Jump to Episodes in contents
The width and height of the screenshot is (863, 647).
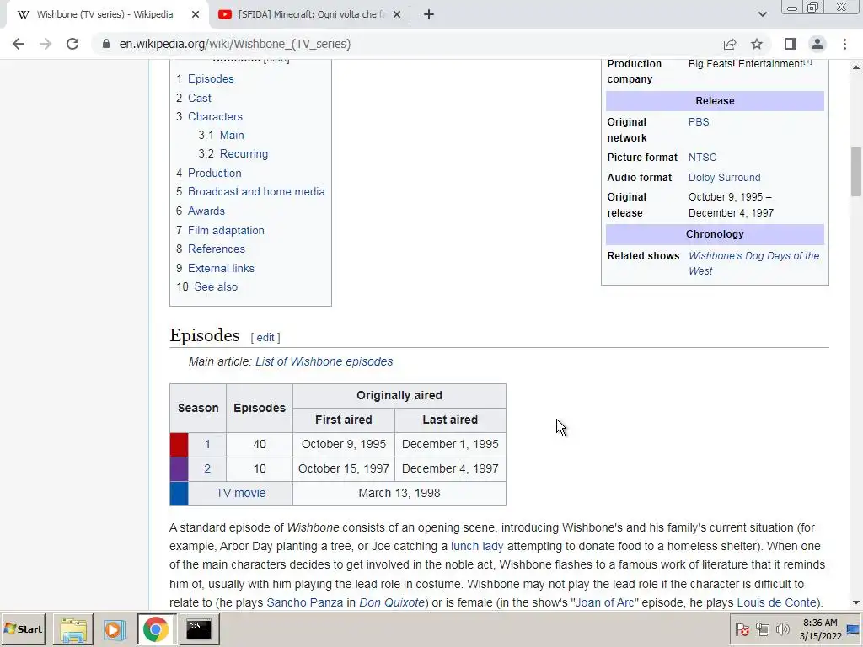(x=211, y=78)
